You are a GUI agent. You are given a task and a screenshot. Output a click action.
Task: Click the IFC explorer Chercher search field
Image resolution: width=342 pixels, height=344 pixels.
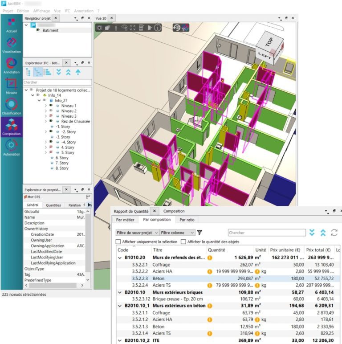coord(57,82)
